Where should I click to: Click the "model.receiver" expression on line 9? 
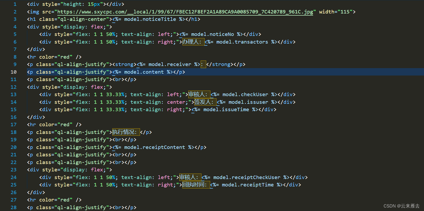pyautogui.click(x=170, y=64)
